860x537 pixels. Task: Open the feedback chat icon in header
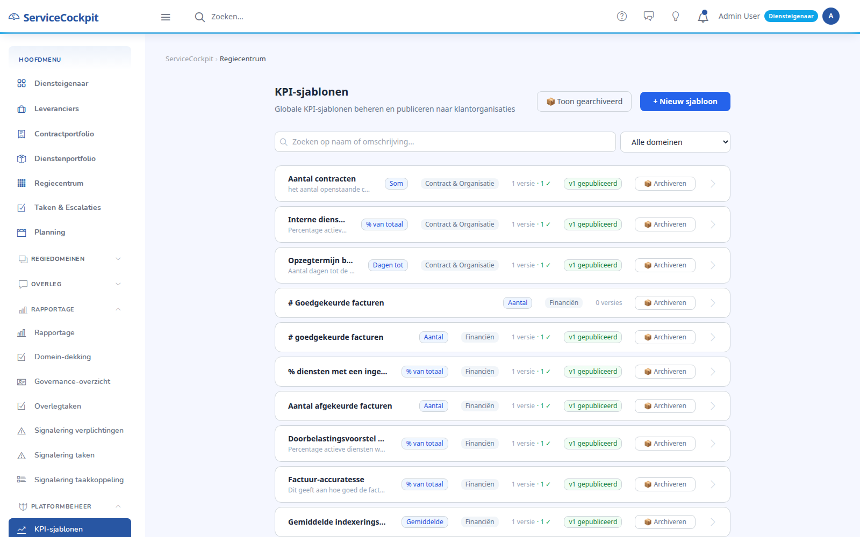(x=649, y=17)
